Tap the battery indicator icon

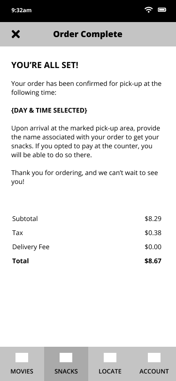162,10
